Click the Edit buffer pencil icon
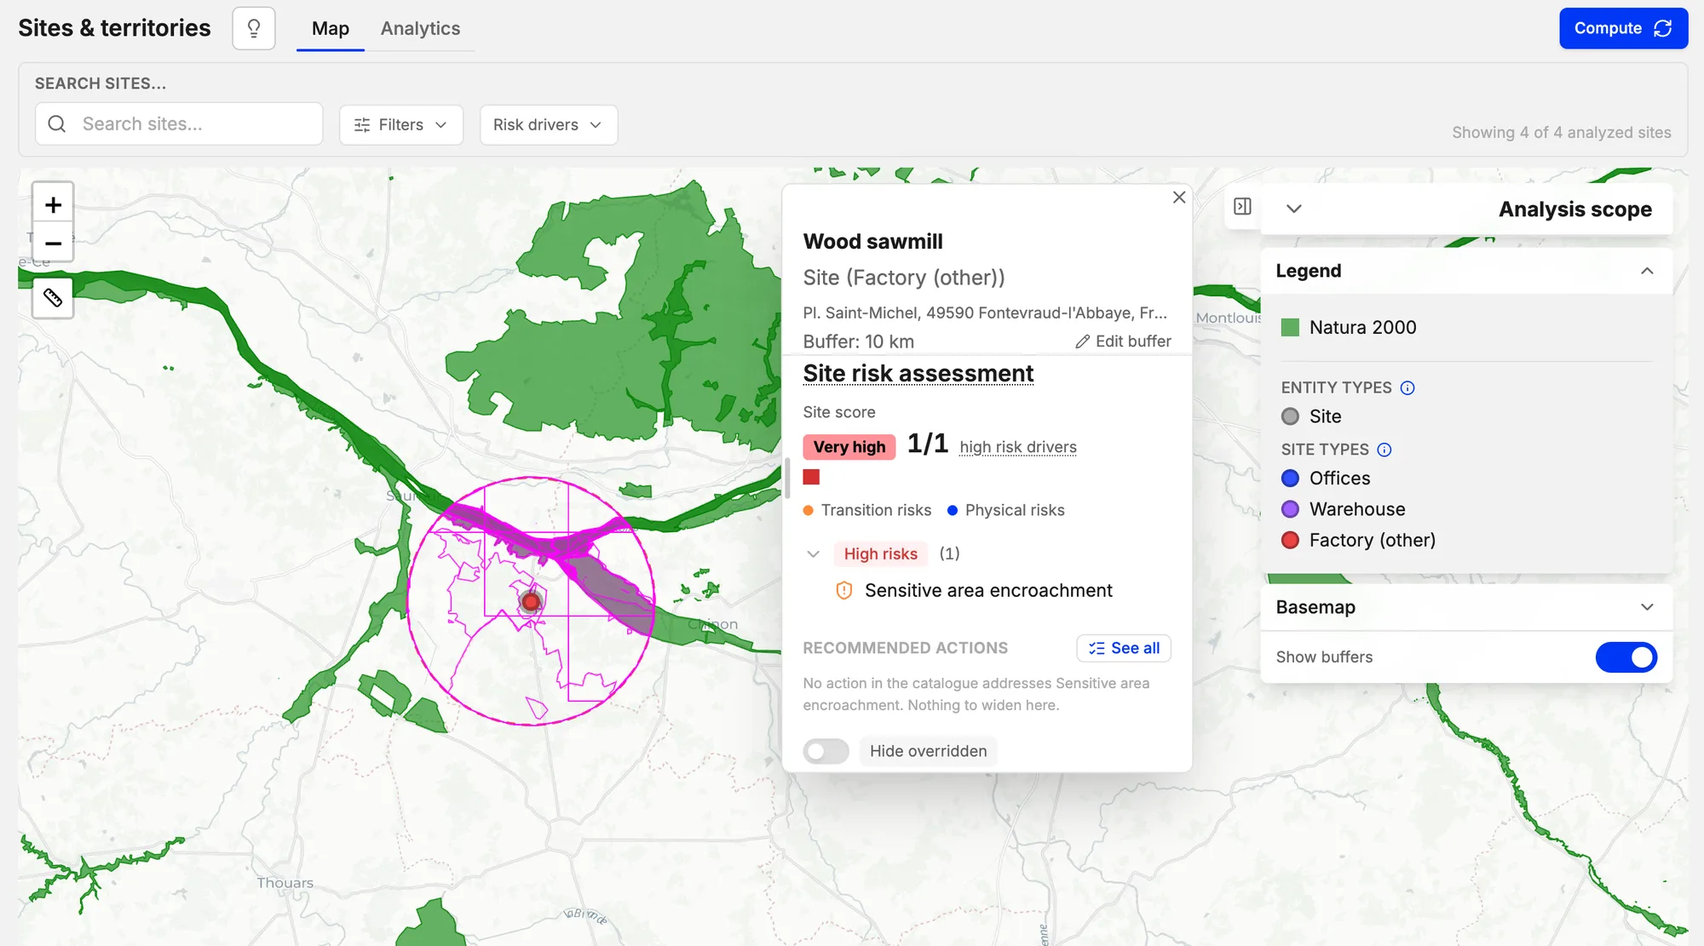 point(1082,341)
